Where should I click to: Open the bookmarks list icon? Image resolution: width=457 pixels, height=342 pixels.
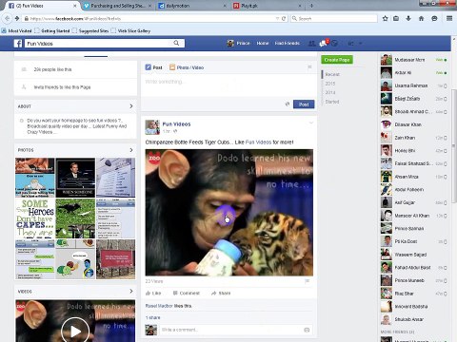click(x=396, y=19)
